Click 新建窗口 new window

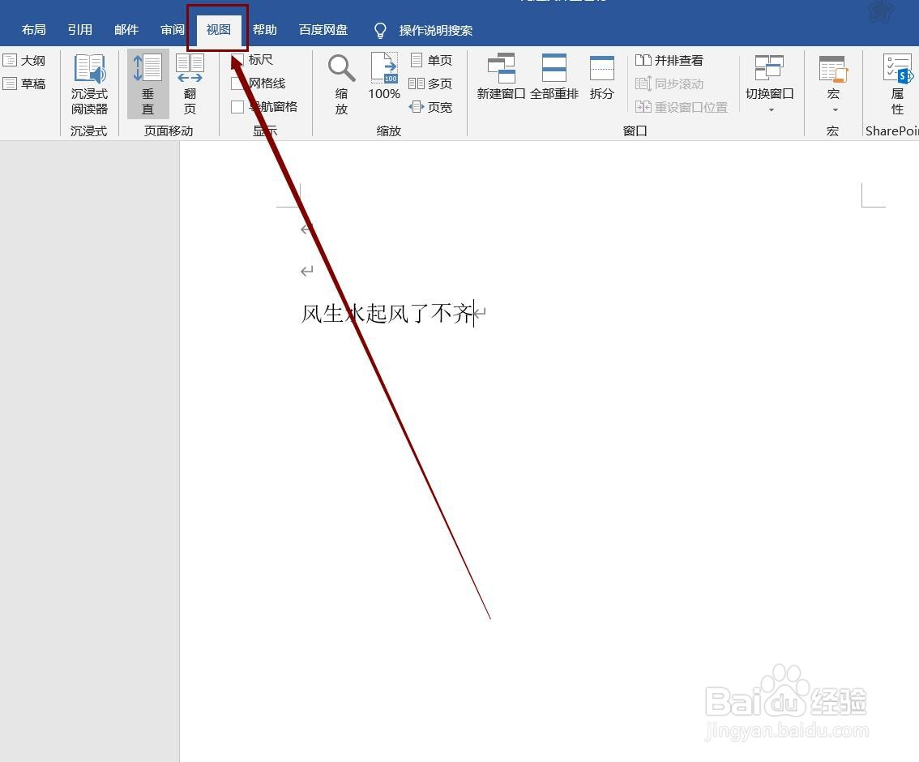tap(501, 76)
